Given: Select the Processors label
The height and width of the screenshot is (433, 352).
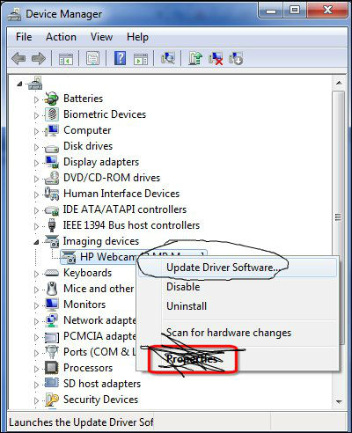Looking at the screenshot, I should pyautogui.click(x=88, y=368).
